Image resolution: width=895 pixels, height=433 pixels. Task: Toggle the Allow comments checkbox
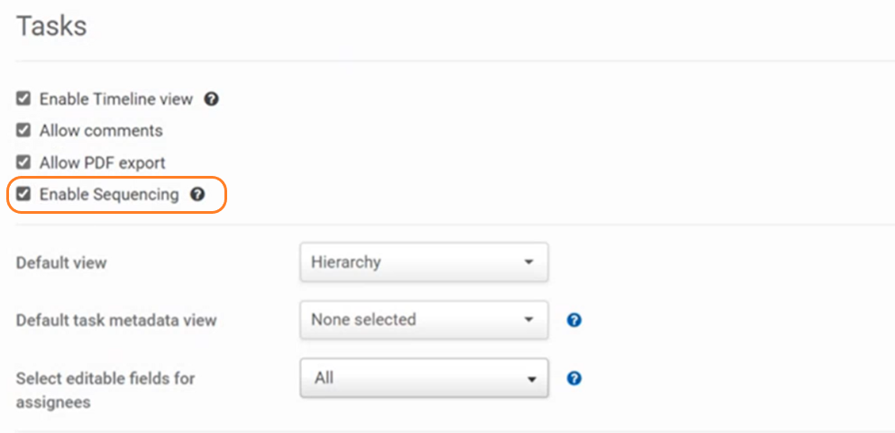(x=24, y=131)
